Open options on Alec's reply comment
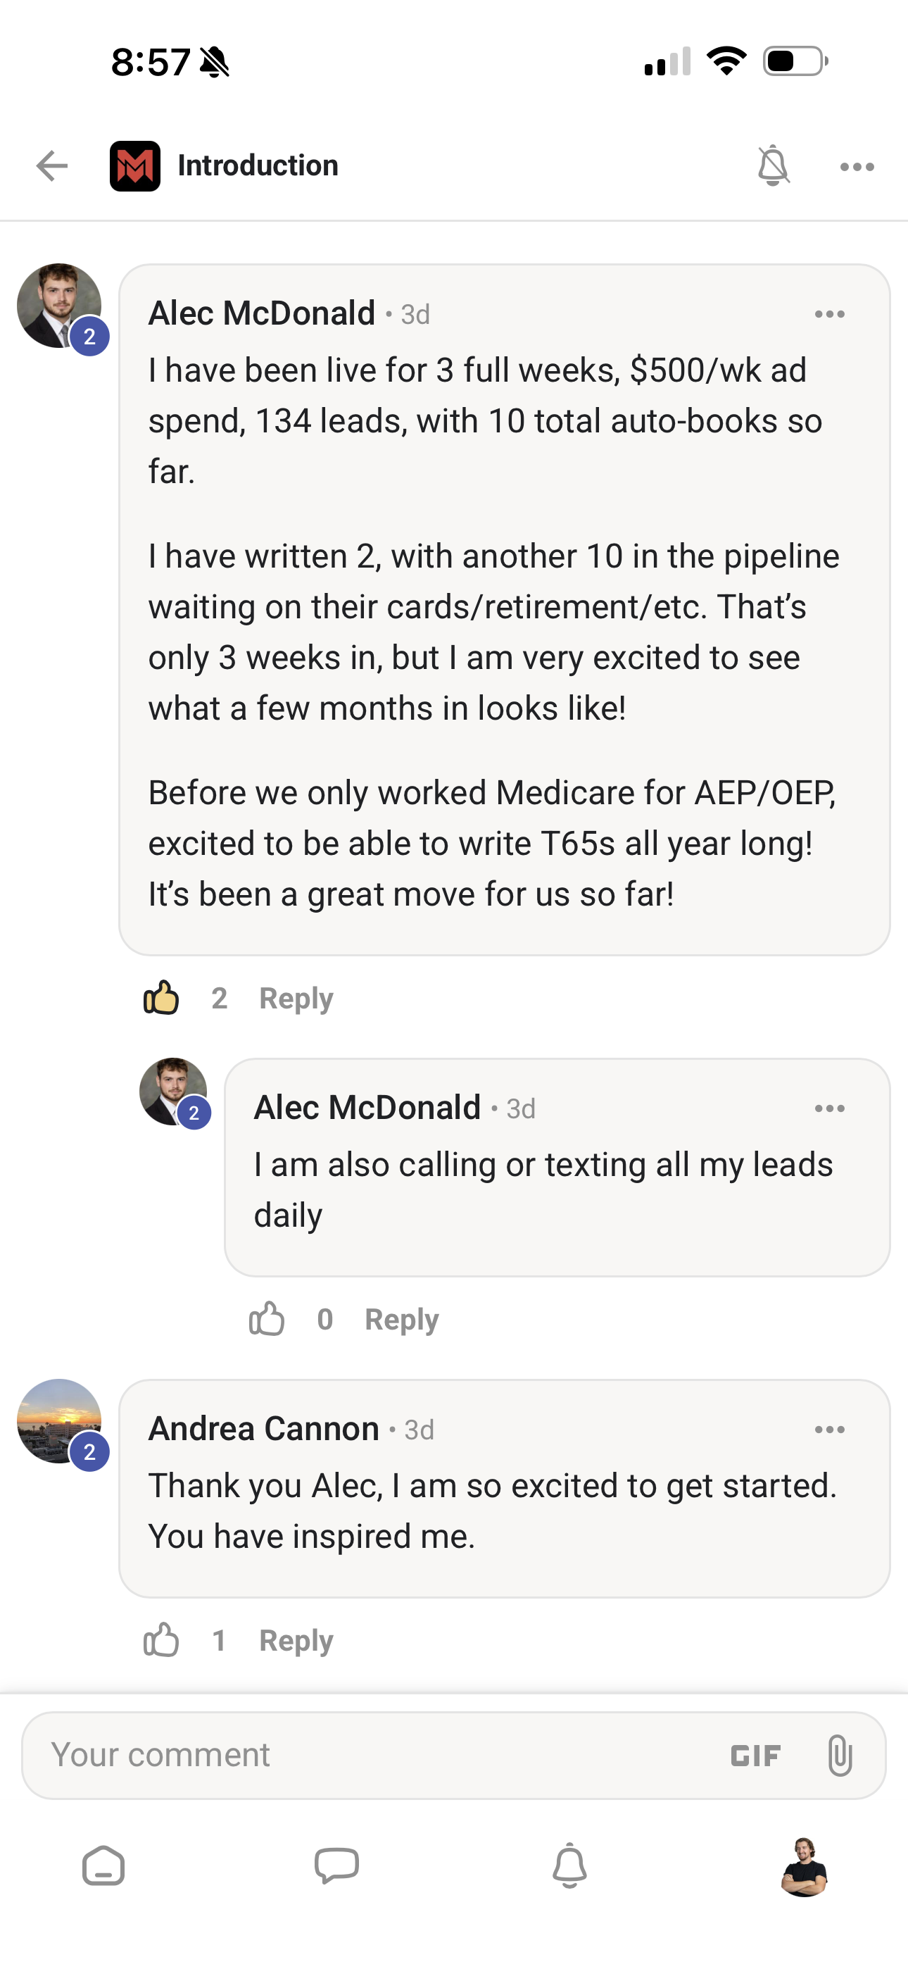This screenshot has height=1969, width=908. [831, 1108]
